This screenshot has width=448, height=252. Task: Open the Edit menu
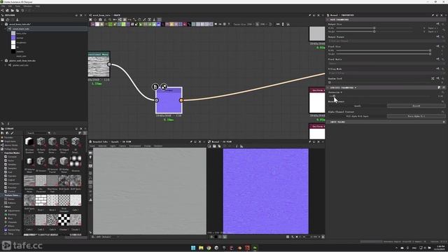point(10,6)
